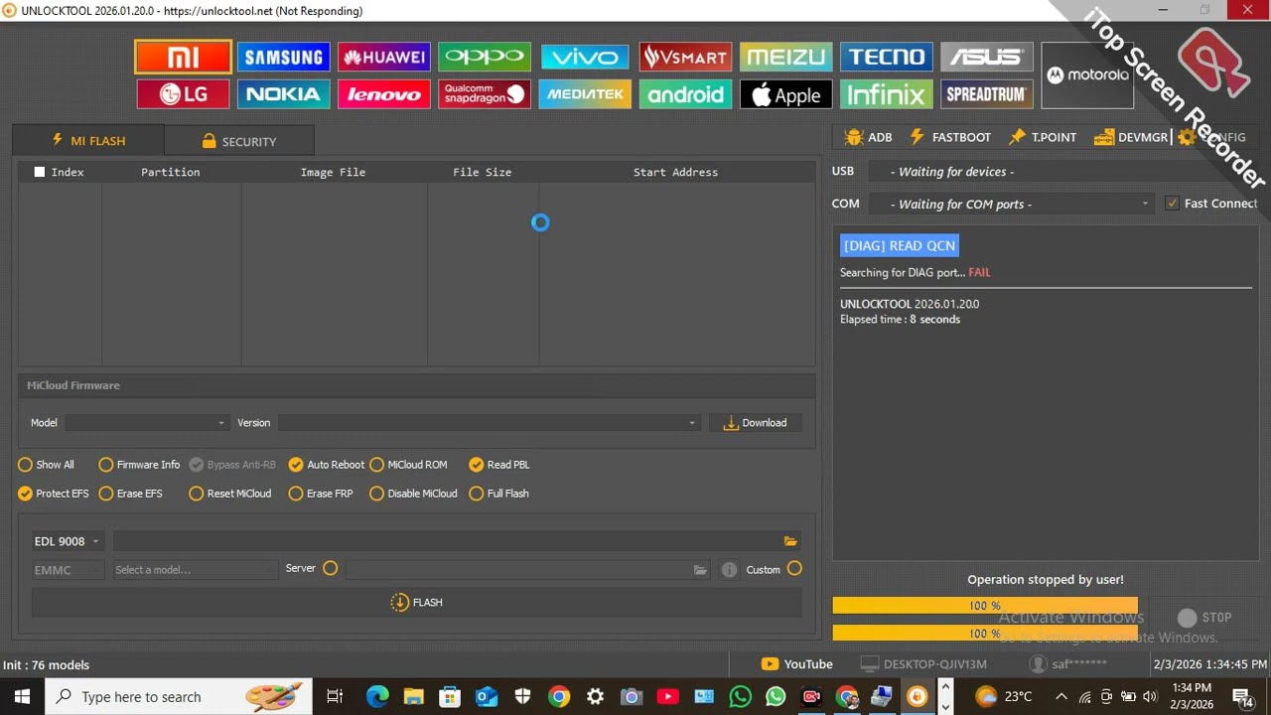Select the LG brand tile

184,94
